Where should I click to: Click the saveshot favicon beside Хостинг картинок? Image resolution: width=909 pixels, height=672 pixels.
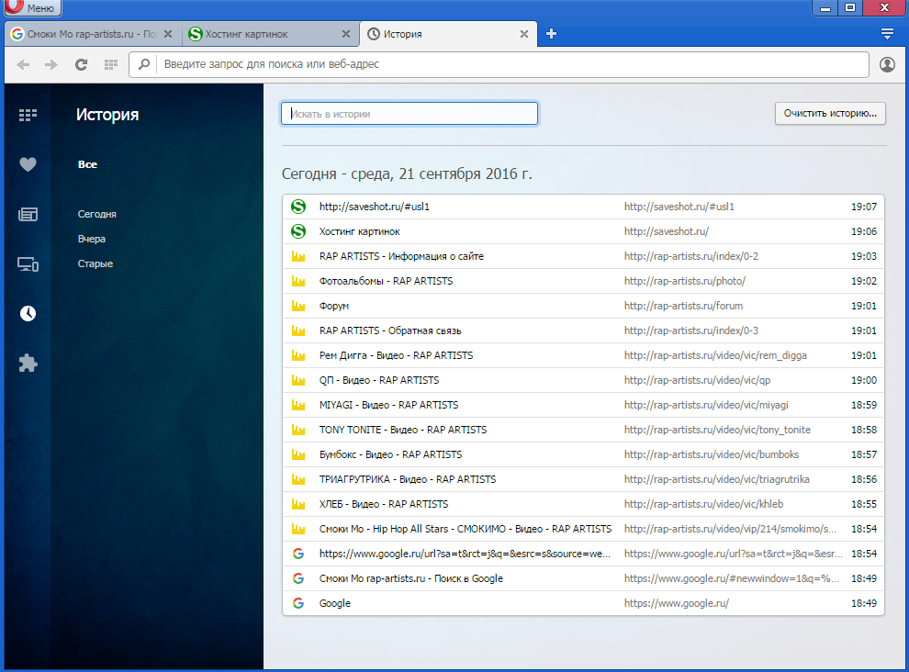coord(298,231)
